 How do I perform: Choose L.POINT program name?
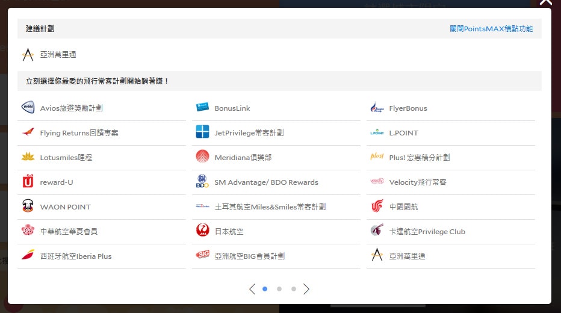coord(403,132)
